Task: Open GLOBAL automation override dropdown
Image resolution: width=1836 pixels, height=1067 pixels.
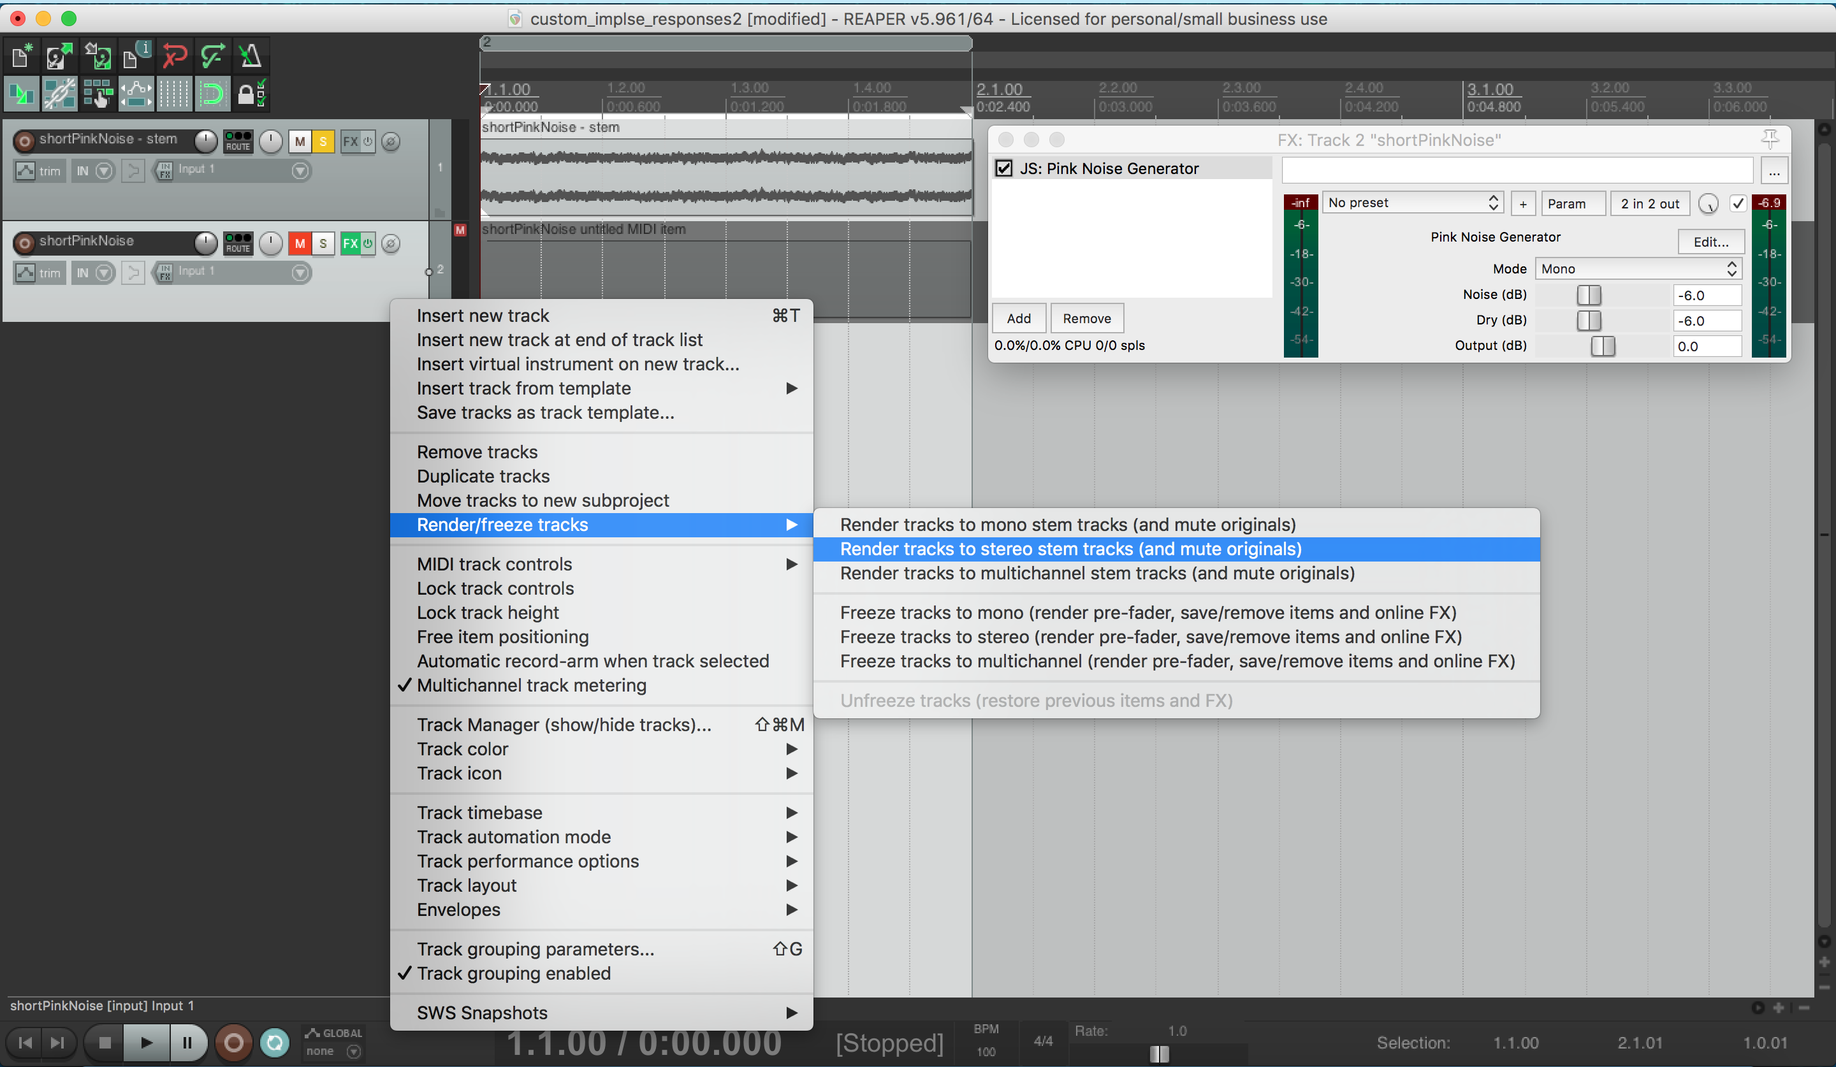Action: point(333,1042)
